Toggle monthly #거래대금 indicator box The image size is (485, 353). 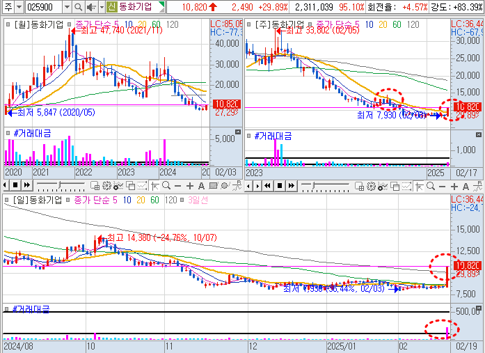pos(8,134)
